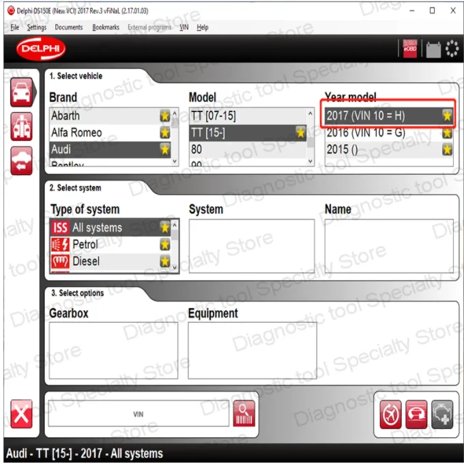Screen dimensions: 464x464
Task: Click Type of system scroll up arrow
Action: click(175, 226)
